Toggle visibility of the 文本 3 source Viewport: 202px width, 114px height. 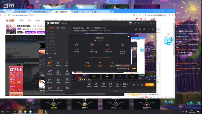[47, 38]
